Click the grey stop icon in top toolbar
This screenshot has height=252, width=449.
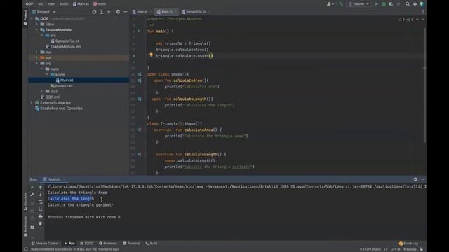[x=398, y=4]
